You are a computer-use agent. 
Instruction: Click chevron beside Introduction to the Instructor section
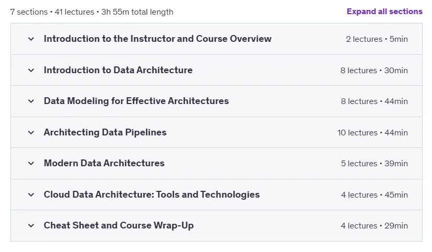tap(31, 39)
